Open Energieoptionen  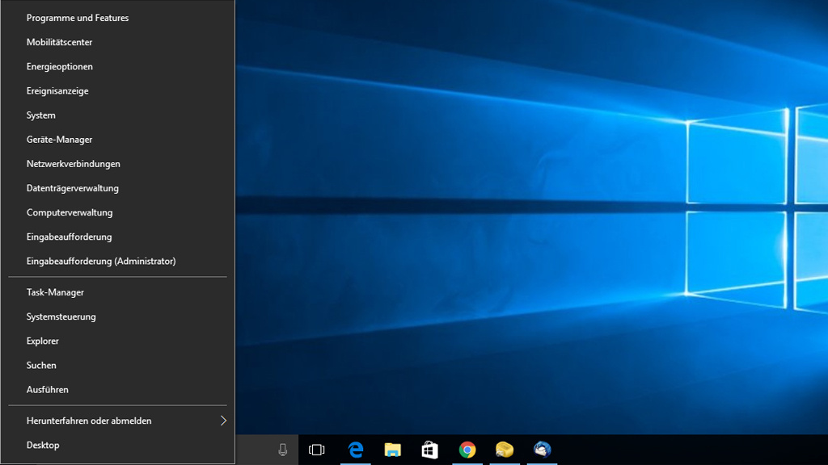pyautogui.click(x=60, y=66)
